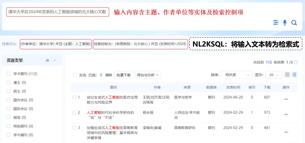Click author 李焕宏;薛澜
Image resolution: width=305 pixels, height=143 pixels.
(152, 128)
